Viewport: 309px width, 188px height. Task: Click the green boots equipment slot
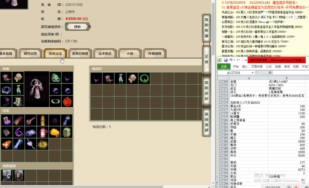18,101
